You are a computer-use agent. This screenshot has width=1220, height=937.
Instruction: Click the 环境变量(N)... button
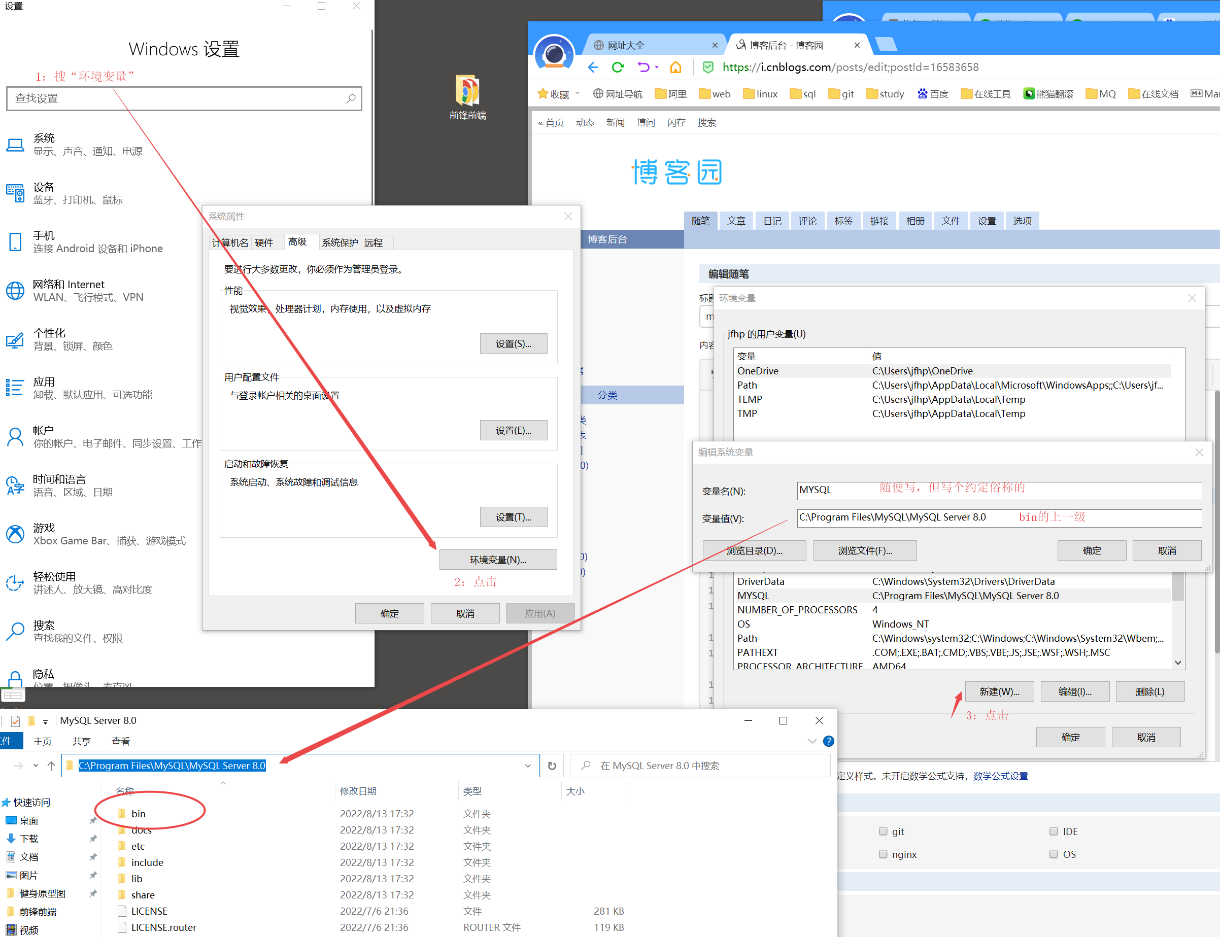pyautogui.click(x=498, y=560)
